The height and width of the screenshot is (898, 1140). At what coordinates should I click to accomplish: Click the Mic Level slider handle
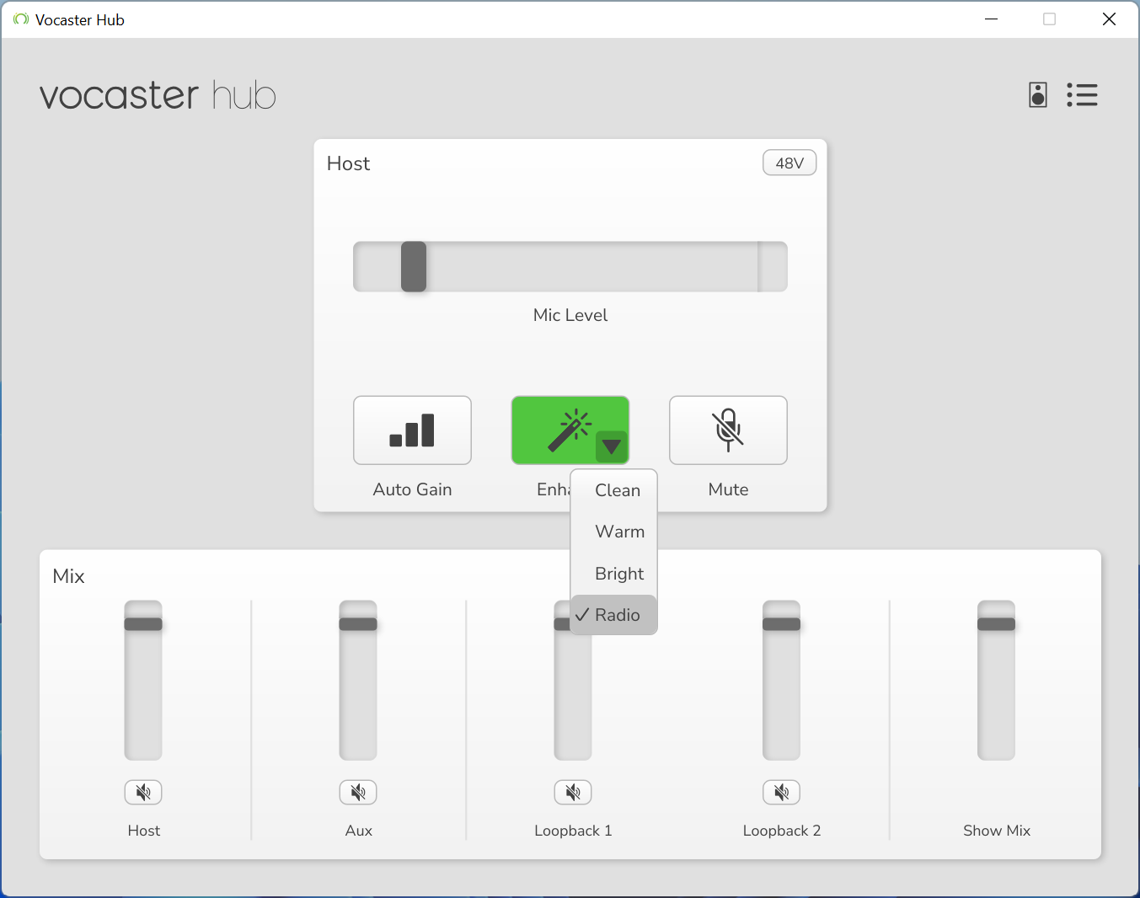(414, 266)
